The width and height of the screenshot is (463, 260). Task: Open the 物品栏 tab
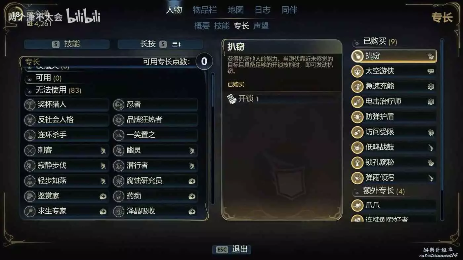click(205, 10)
